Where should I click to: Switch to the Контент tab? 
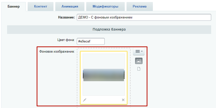click(x=41, y=7)
